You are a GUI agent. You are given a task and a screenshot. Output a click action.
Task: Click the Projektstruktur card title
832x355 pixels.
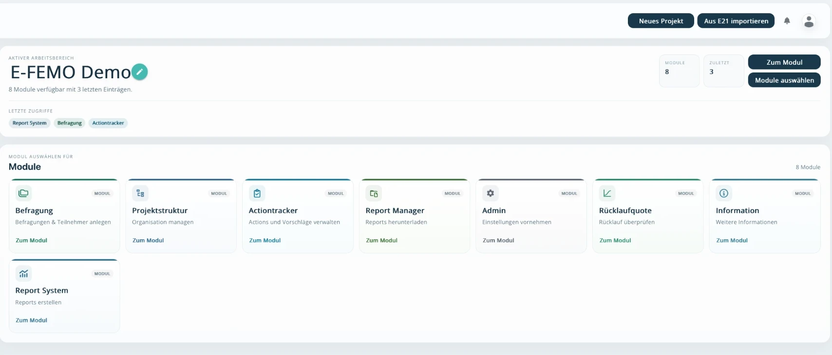(160, 211)
